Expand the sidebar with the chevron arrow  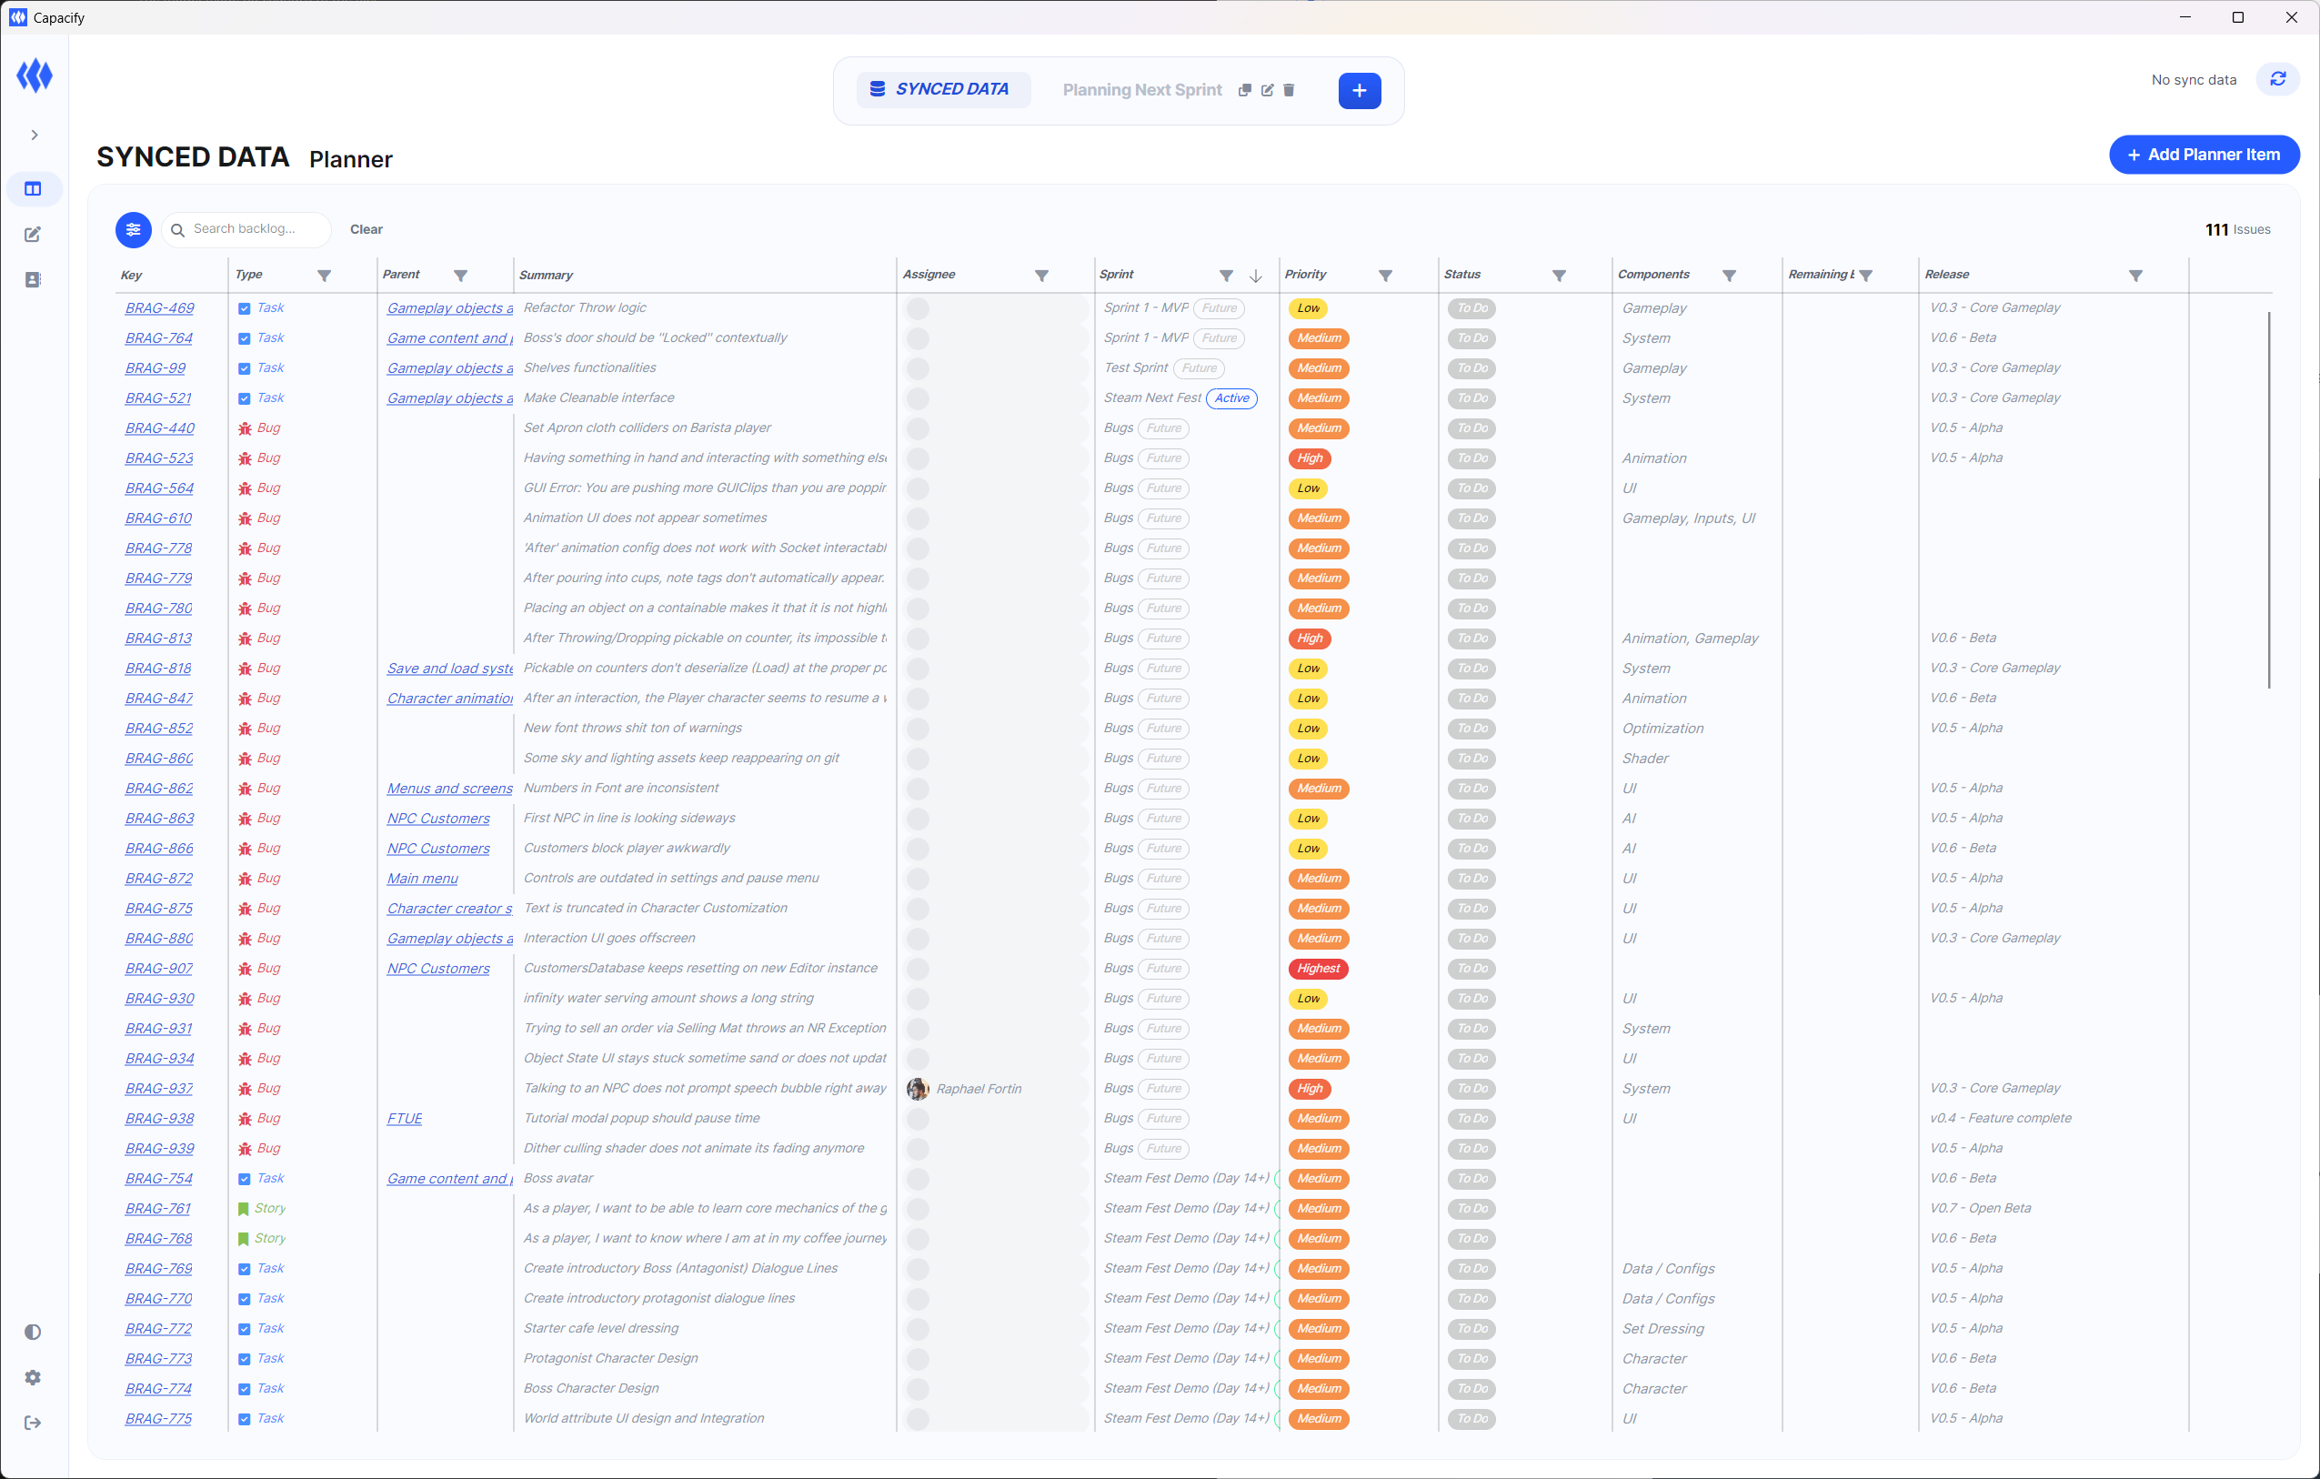tap(34, 135)
